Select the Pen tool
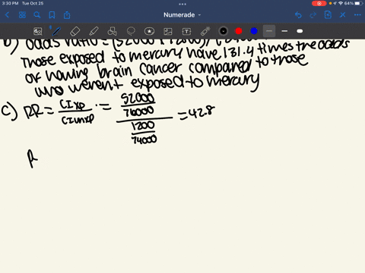 click(x=56, y=31)
